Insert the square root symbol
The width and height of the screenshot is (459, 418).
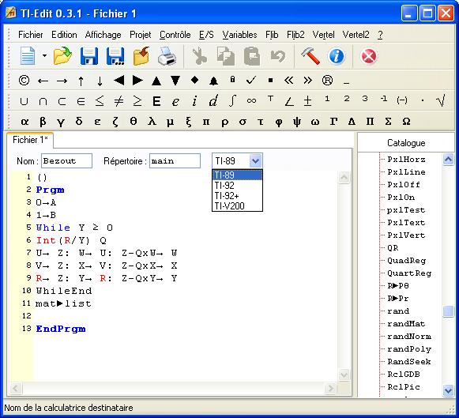[441, 100]
